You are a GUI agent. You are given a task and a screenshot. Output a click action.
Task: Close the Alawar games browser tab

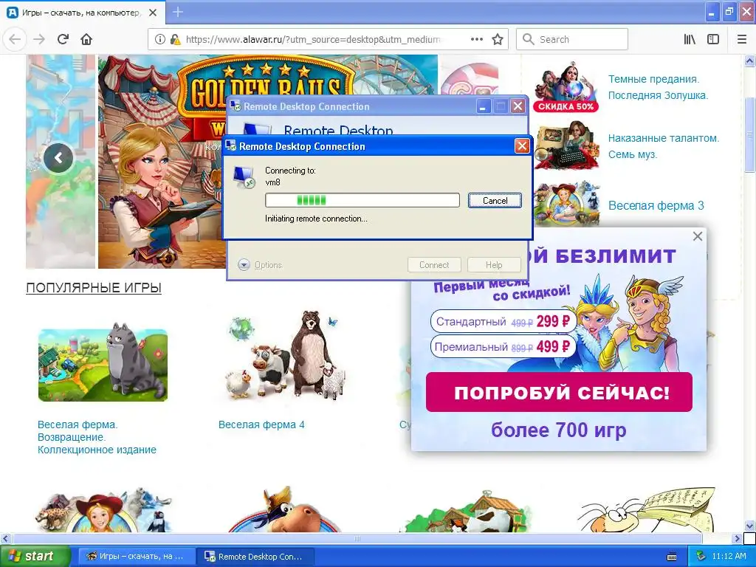tap(153, 13)
